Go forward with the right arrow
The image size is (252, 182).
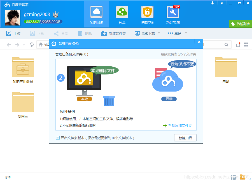[17, 45]
